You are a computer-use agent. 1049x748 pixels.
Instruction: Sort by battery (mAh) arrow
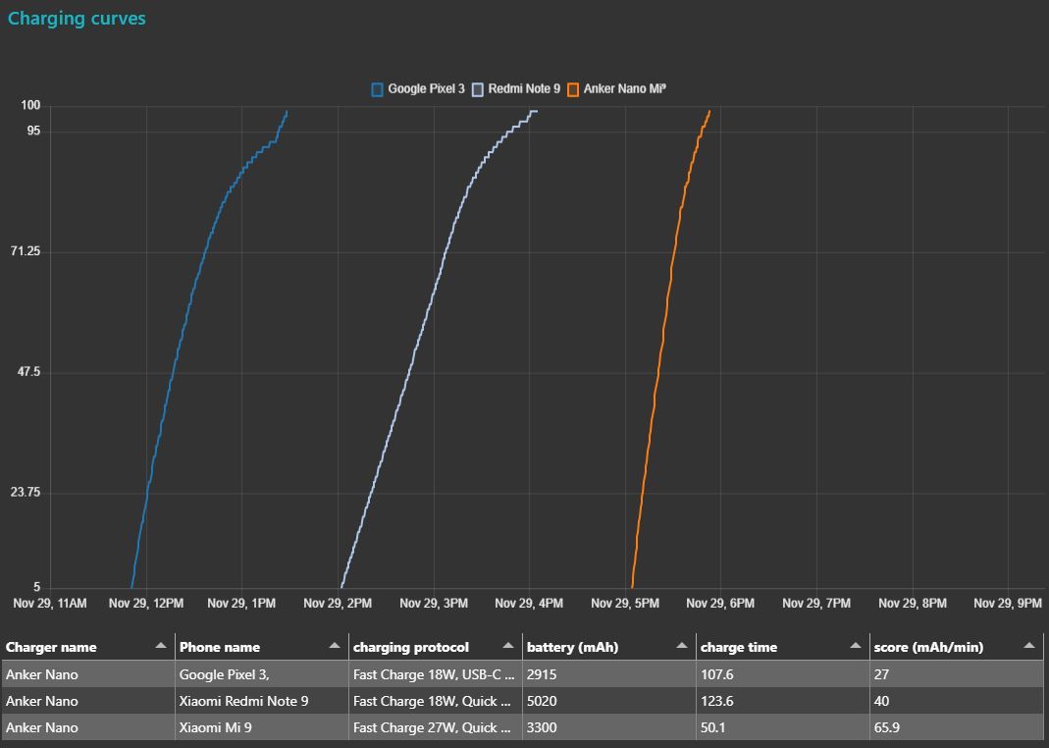[682, 646]
